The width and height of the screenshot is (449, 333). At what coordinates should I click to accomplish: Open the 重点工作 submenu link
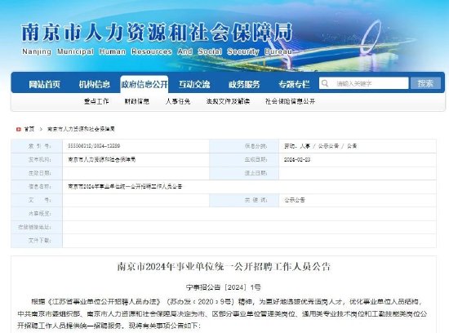coord(96,101)
